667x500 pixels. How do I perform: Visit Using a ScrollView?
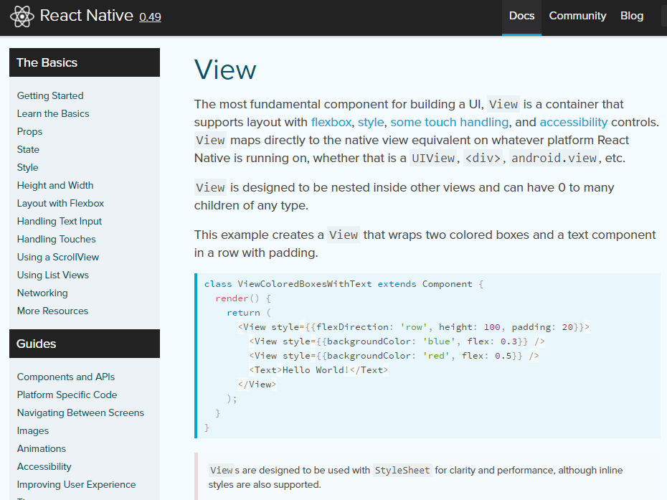(x=58, y=257)
